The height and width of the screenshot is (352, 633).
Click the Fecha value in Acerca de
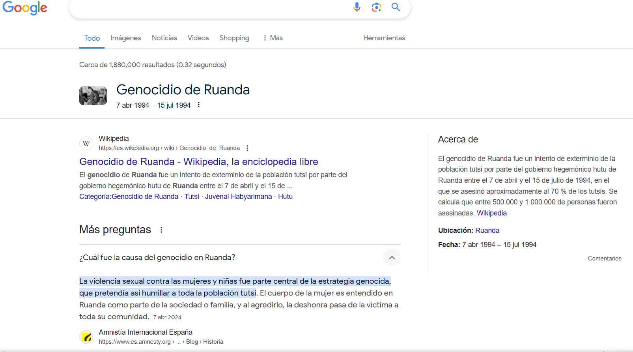(x=499, y=245)
